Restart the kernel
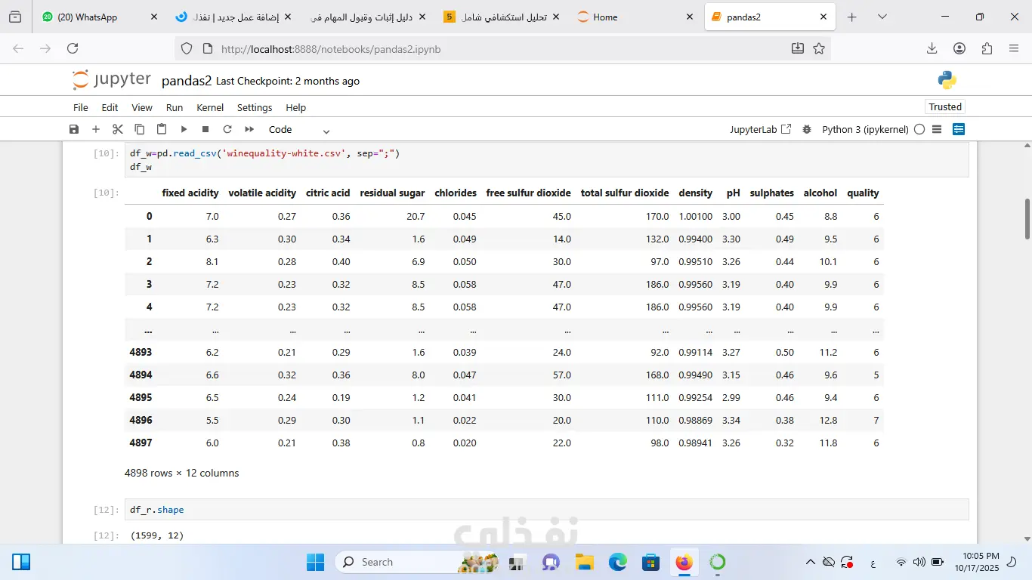Image resolution: width=1032 pixels, height=580 pixels. click(x=227, y=129)
